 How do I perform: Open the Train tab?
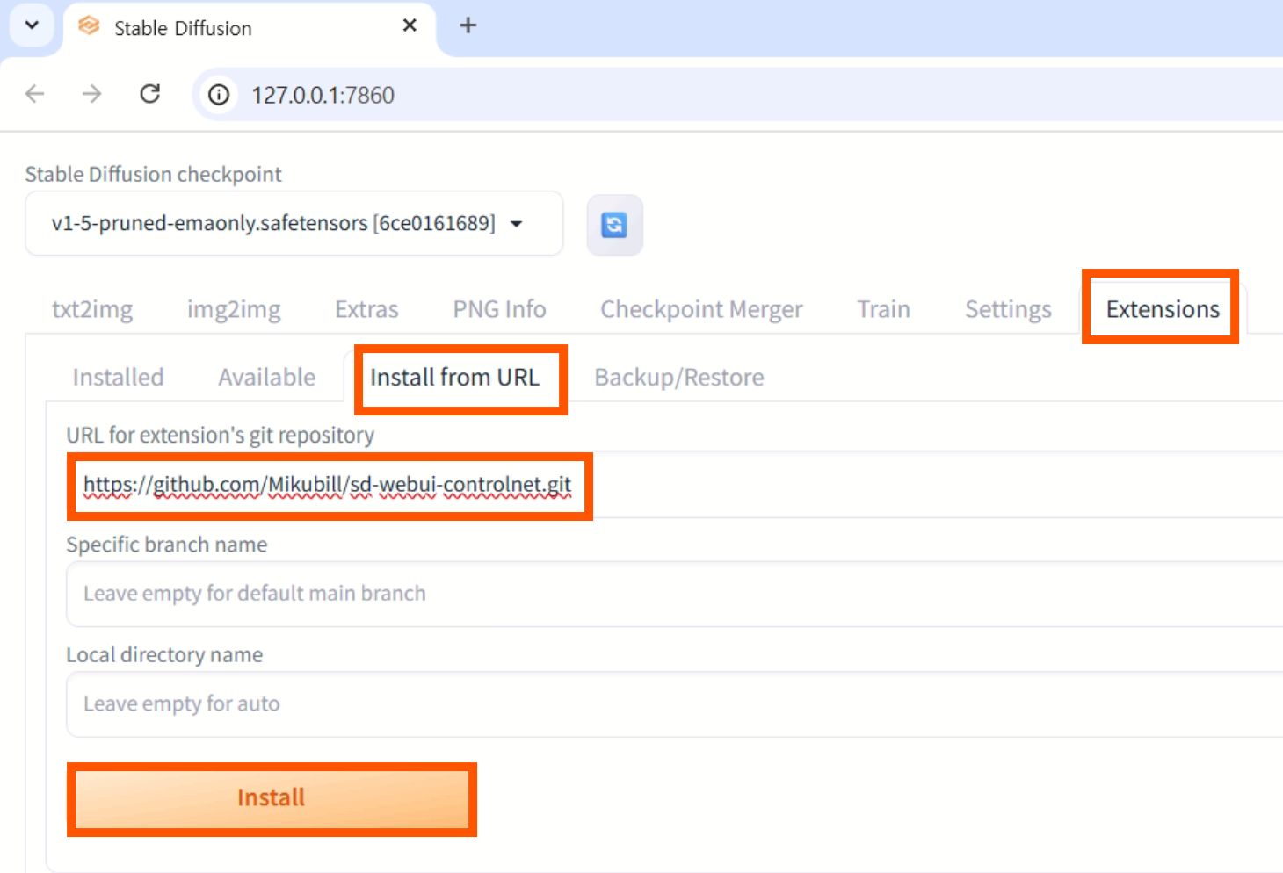[883, 309]
